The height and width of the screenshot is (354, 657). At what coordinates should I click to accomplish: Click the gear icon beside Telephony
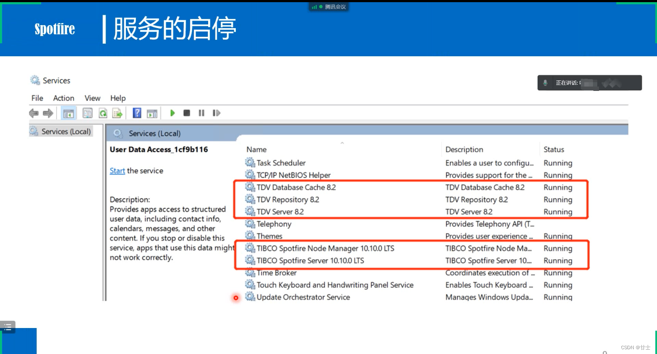(250, 223)
